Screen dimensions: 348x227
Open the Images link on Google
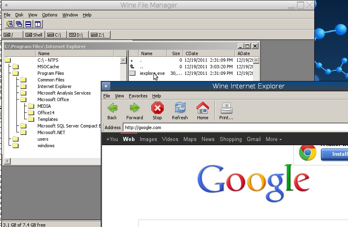coord(148,139)
